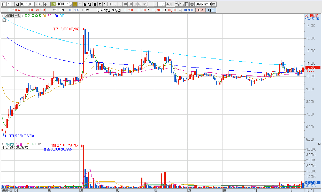The image size is (322, 192).
Task: Select the 분 minute chart period
Action: [x=95, y=4]
